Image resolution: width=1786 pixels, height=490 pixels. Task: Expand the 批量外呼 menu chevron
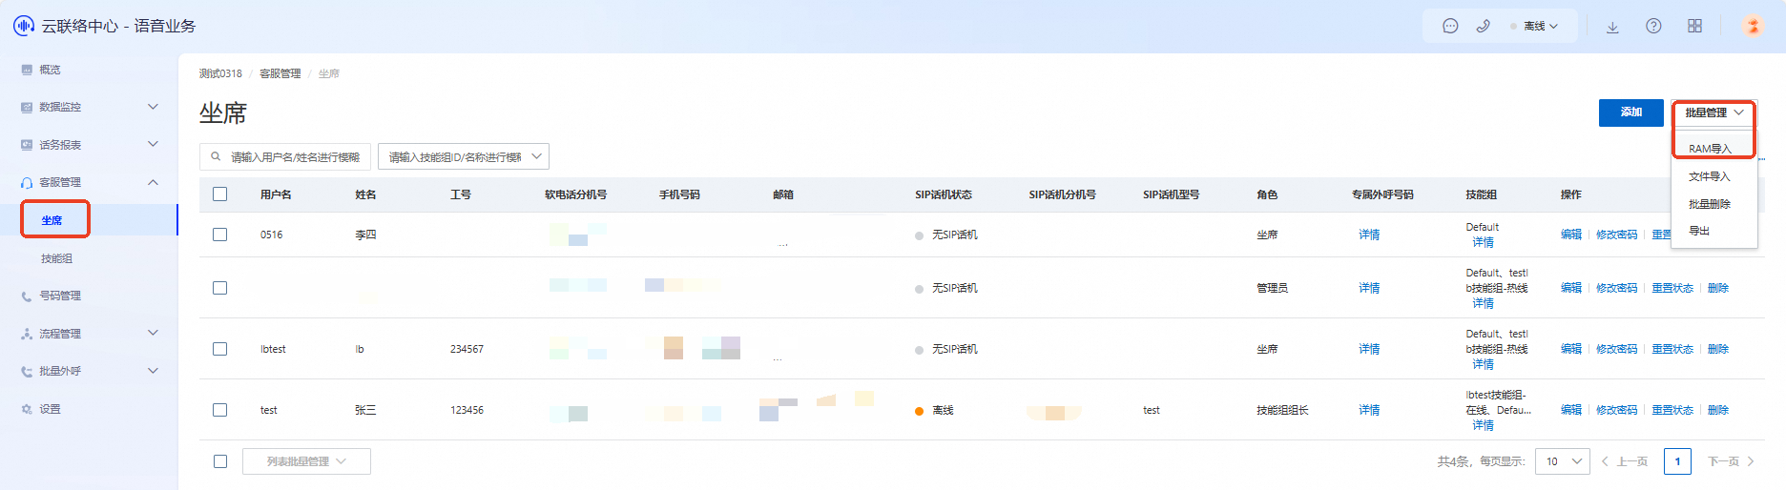point(153,372)
